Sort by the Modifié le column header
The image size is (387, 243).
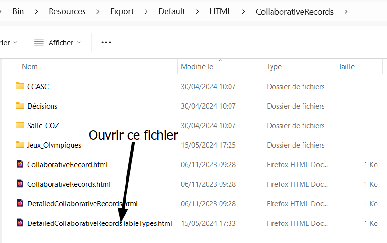[197, 67]
